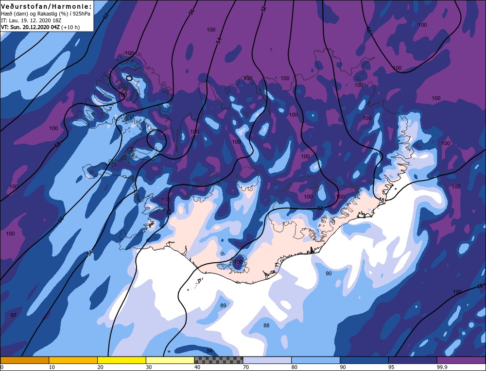Click the 'Veðurstofan/Harmonie:' title text
This screenshot has width=486, height=371.
click(x=47, y=6)
